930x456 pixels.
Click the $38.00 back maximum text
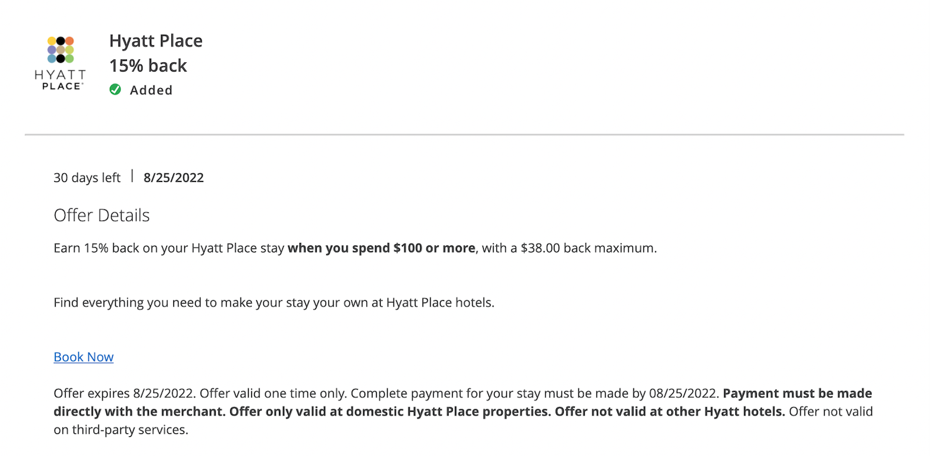[589, 248]
